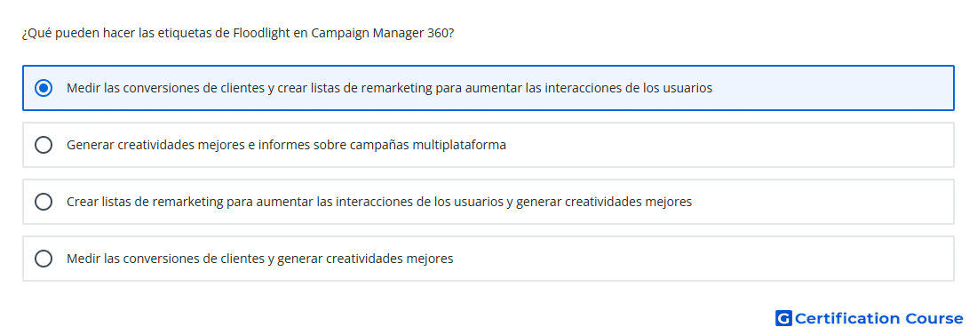Screen dimensions: 977x335
Task: Click the text 'Medir las conversiones de clientes y generar creatividades mejores'
Action: click(260, 259)
